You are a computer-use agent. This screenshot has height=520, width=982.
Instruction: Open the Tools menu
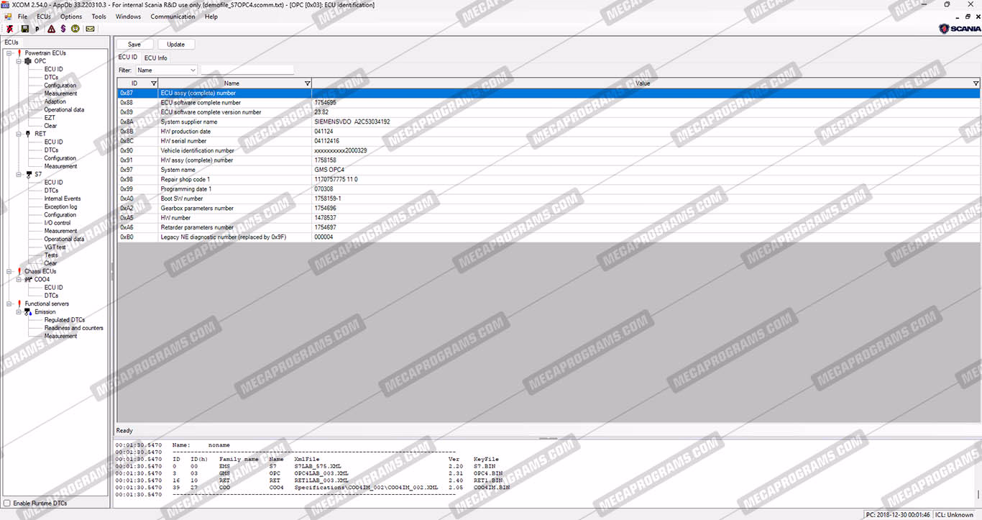99,17
